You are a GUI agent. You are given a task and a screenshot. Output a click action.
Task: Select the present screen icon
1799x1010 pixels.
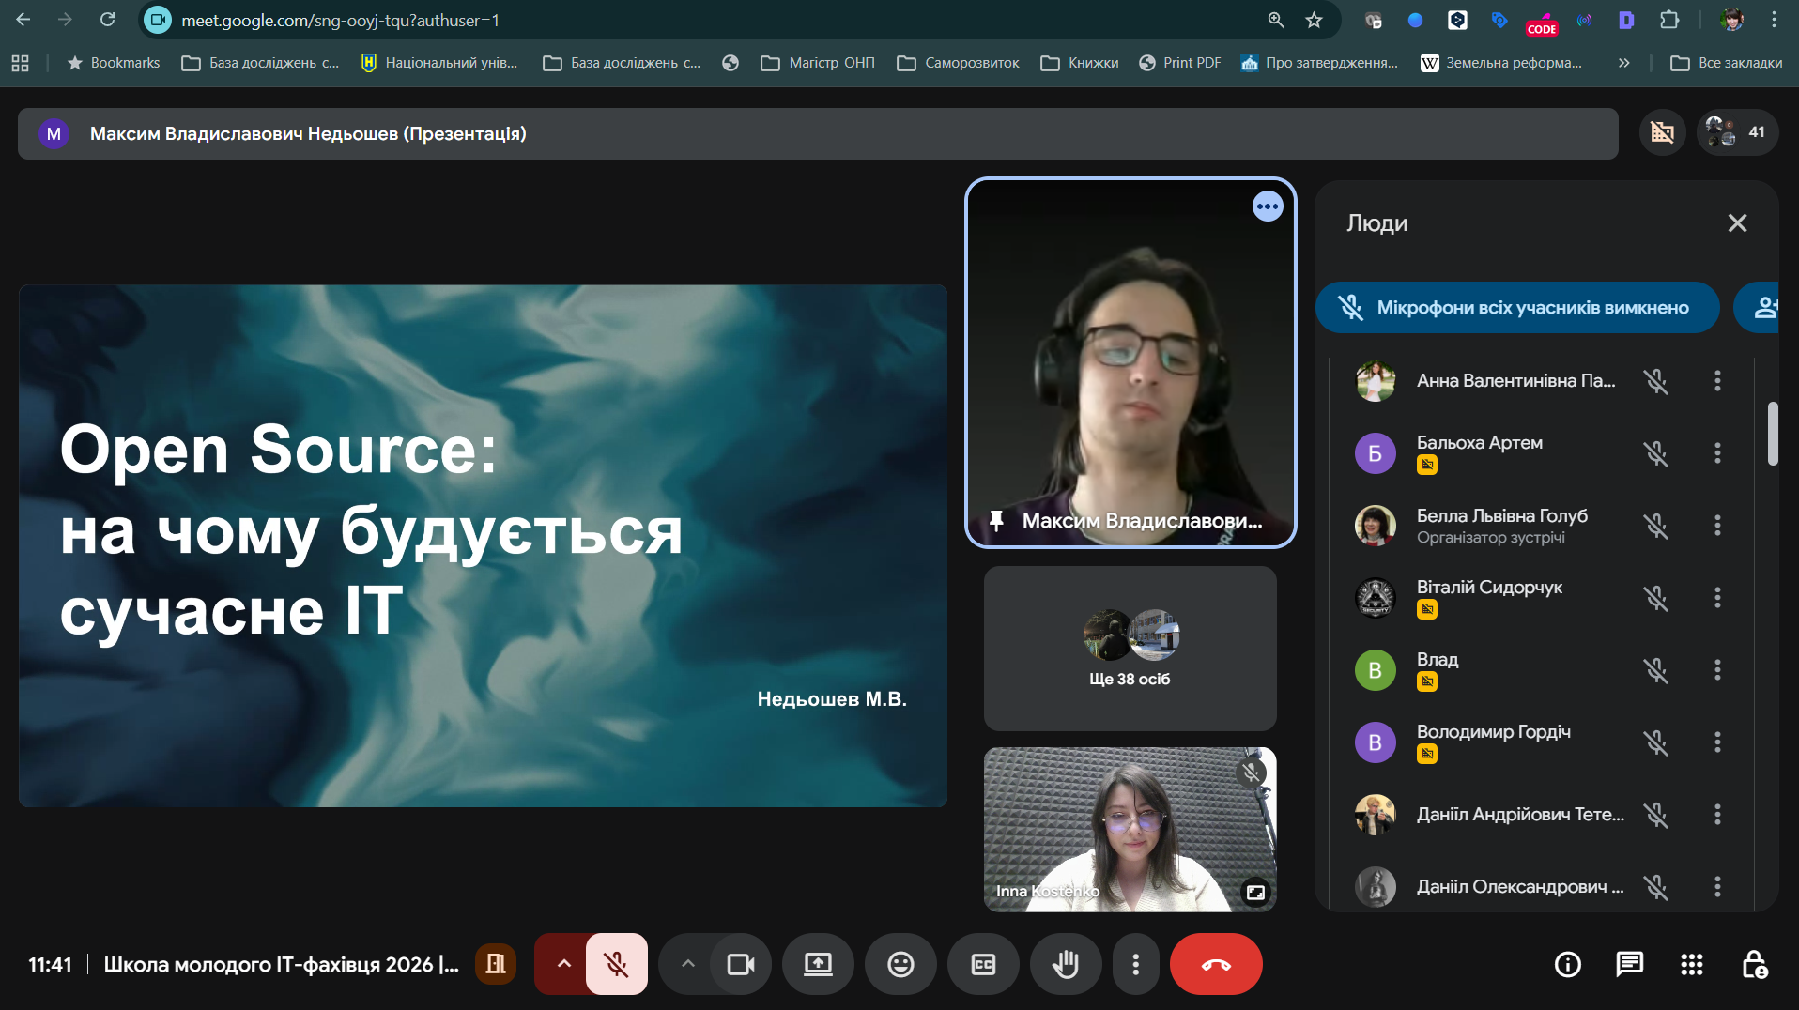coord(817,964)
